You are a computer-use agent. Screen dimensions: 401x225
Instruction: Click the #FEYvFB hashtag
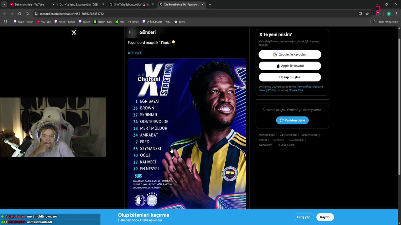click(x=135, y=53)
